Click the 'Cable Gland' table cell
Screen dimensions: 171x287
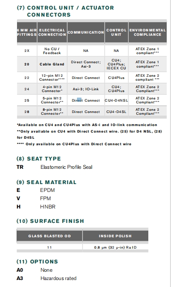52,64
